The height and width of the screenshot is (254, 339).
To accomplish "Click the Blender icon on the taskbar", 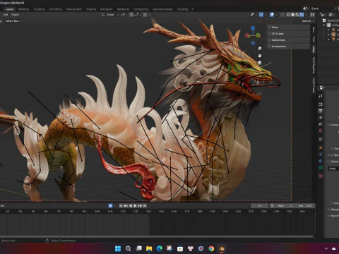I will [222, 248].
